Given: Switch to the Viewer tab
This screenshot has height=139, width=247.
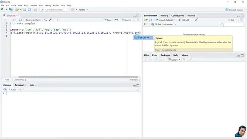Looking at the screenshot, I should pos(185,55).
